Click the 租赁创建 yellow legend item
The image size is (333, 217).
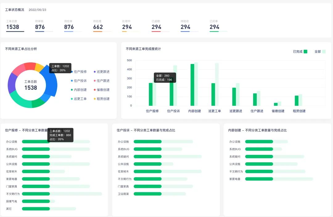coord(101,99)
